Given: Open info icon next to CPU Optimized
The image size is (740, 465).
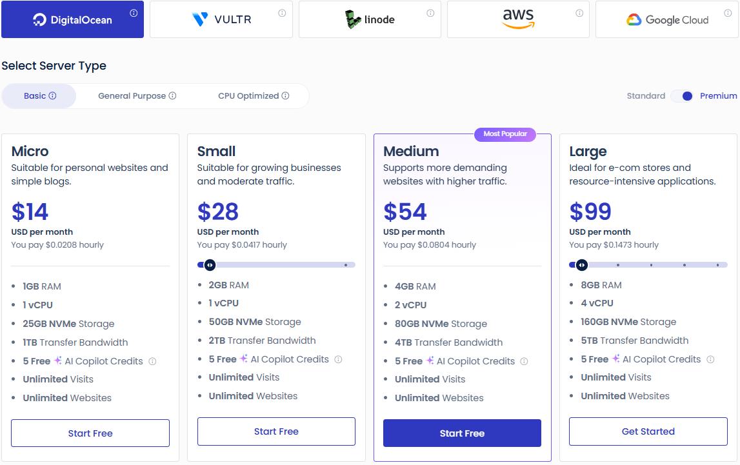Looking at the screenshot, I should [x=286, y=95].
